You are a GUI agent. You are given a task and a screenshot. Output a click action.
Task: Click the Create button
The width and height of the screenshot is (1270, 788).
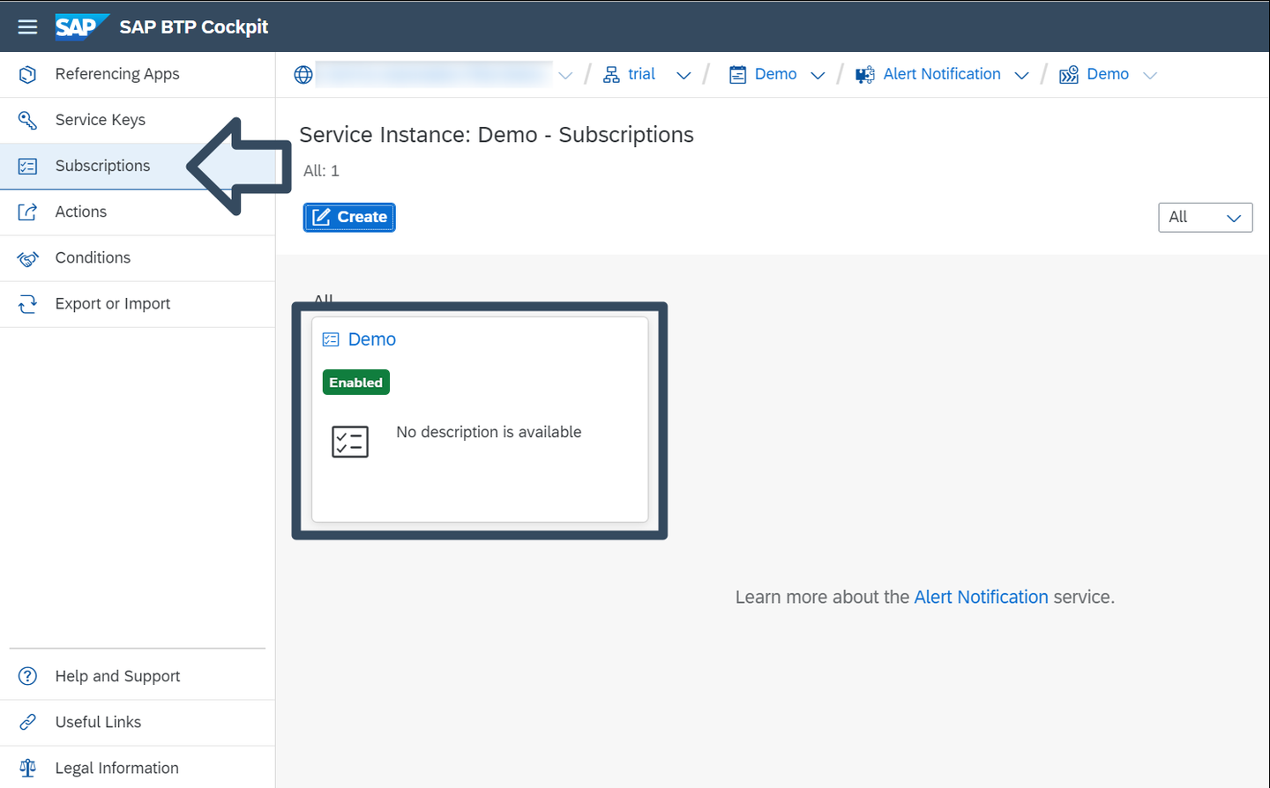pos(349,217)
